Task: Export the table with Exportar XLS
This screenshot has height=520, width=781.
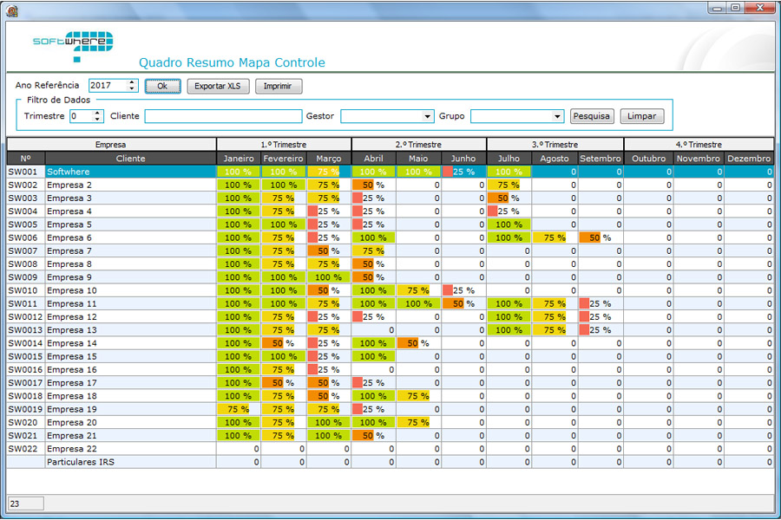Action: pos(218,87)
